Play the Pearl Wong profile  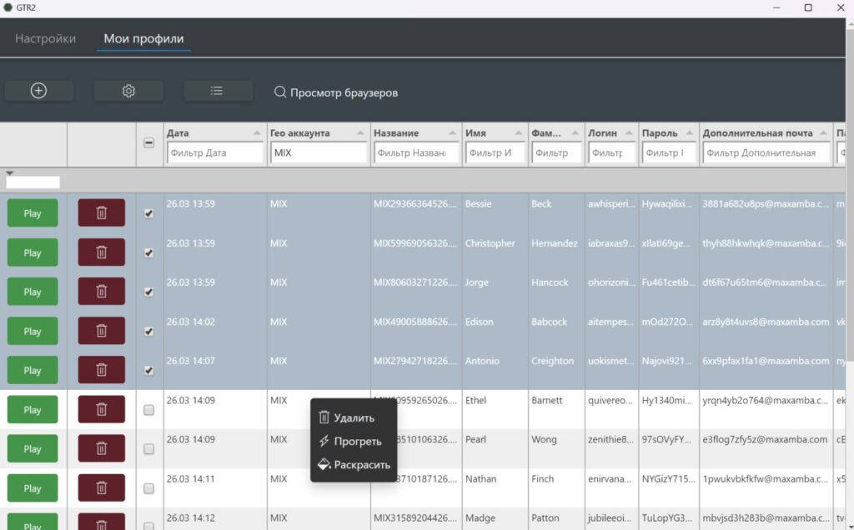tap(33, 448)
